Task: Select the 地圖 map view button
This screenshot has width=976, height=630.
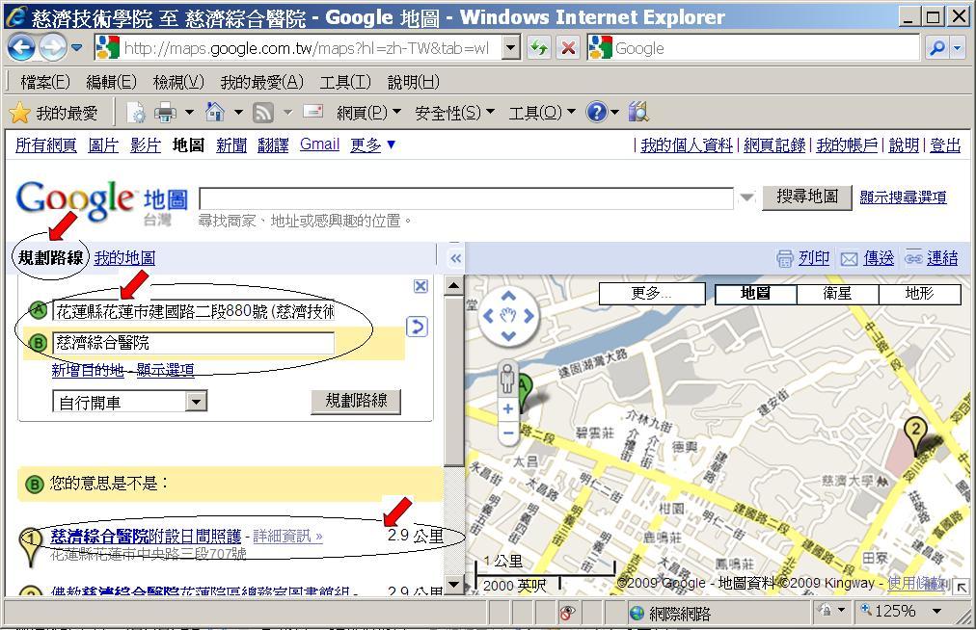Action: 756,294
